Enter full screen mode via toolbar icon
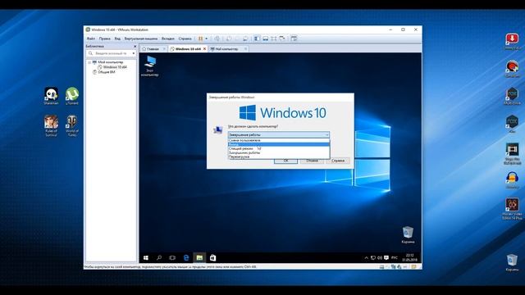The image size is (525, 295). (x=274, y=39)
